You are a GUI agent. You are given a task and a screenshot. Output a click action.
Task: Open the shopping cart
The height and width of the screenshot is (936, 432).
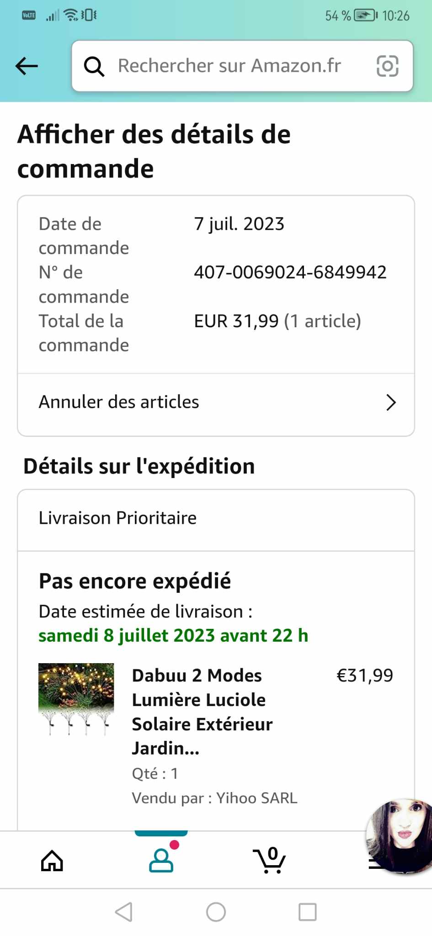click(270, 861)
